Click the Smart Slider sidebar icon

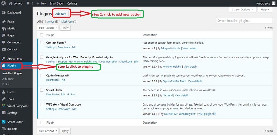3,122
